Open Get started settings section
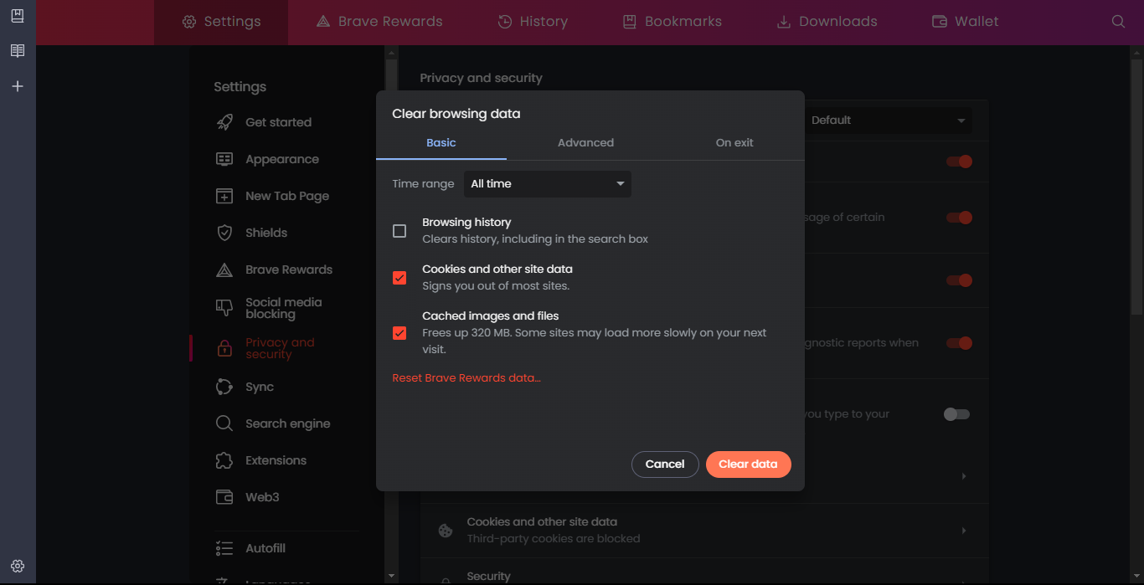This screenshot has height=585, width=1144. (278, 122)
